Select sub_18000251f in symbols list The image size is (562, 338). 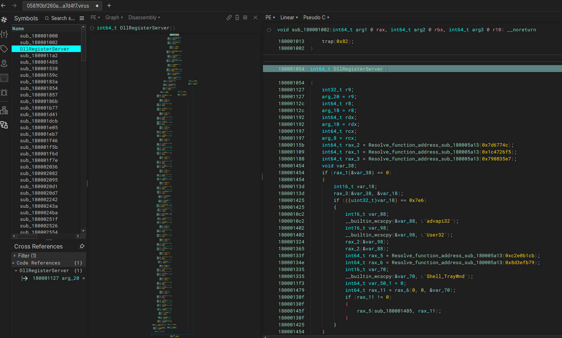click(39, 219)
